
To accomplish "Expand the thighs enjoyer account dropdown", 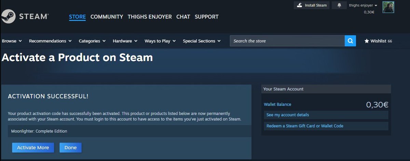I will point(363,5).
